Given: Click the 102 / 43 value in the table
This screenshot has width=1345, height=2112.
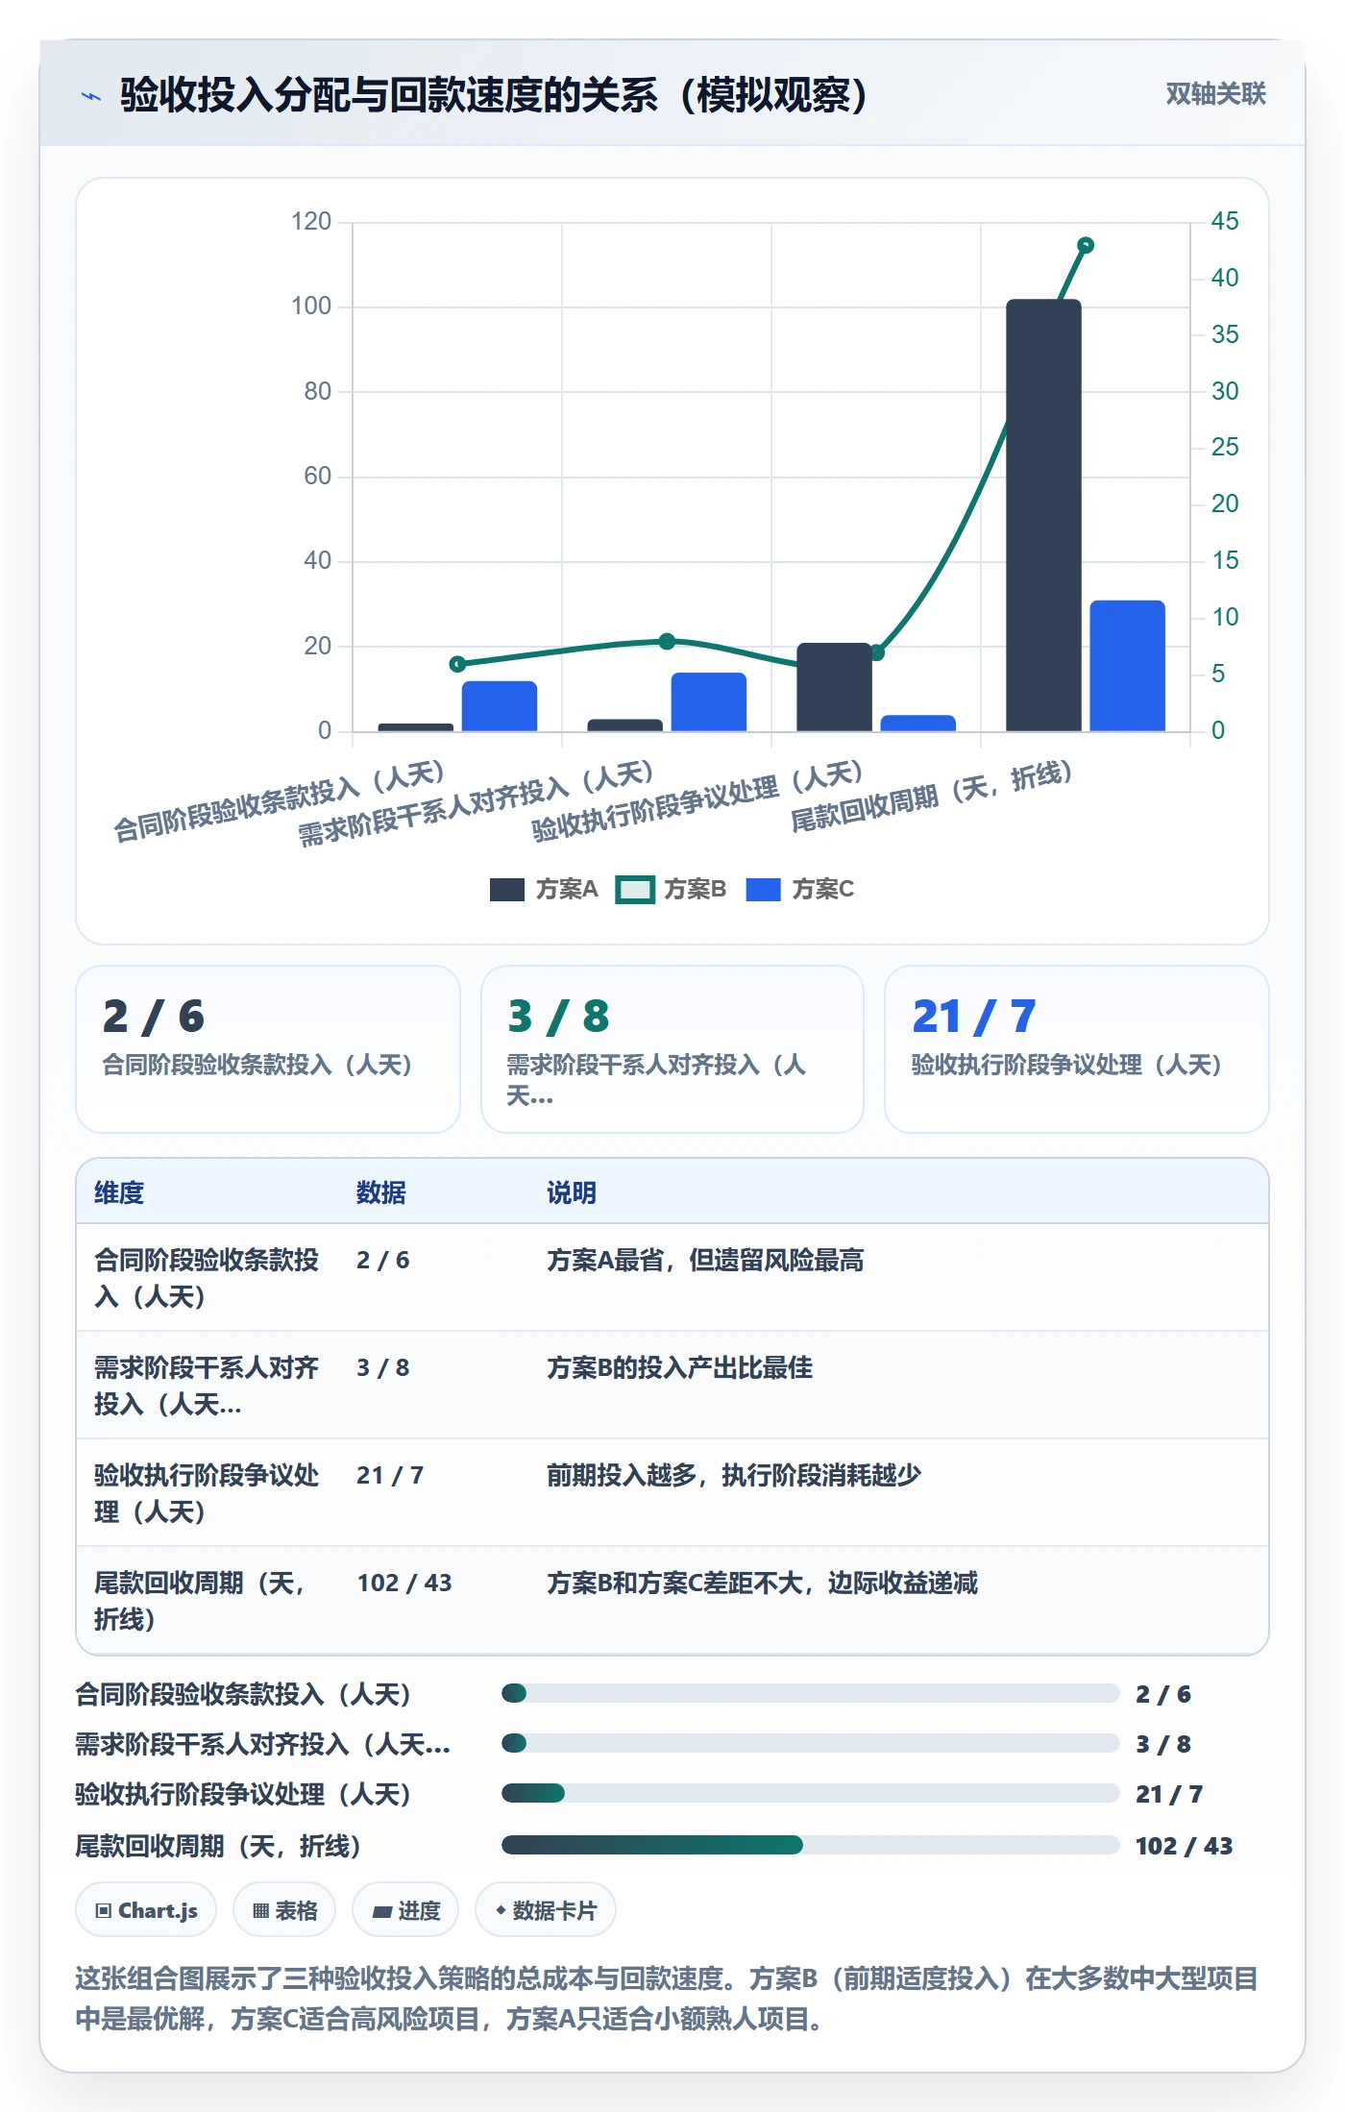Looking at the screenshot, I should point(404,1583).
